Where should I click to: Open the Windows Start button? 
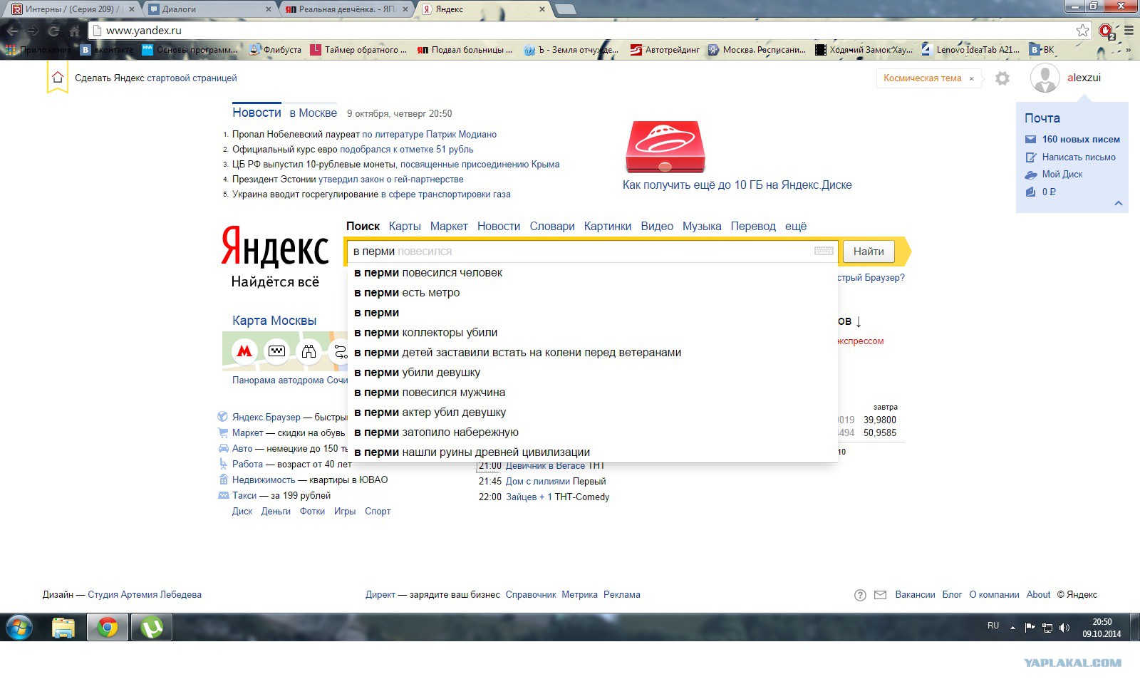click(x=19, y=628)
